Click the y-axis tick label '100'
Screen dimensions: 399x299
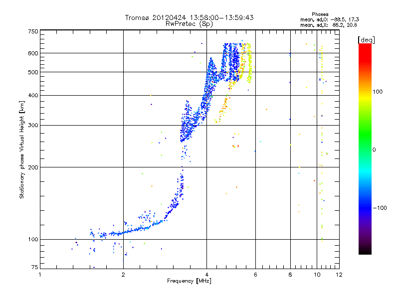click(33, 240)
